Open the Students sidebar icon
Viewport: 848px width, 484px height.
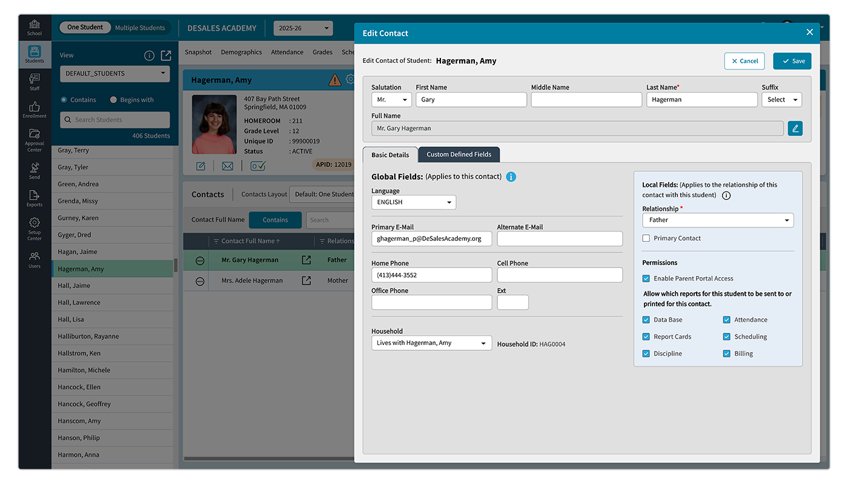35,54
